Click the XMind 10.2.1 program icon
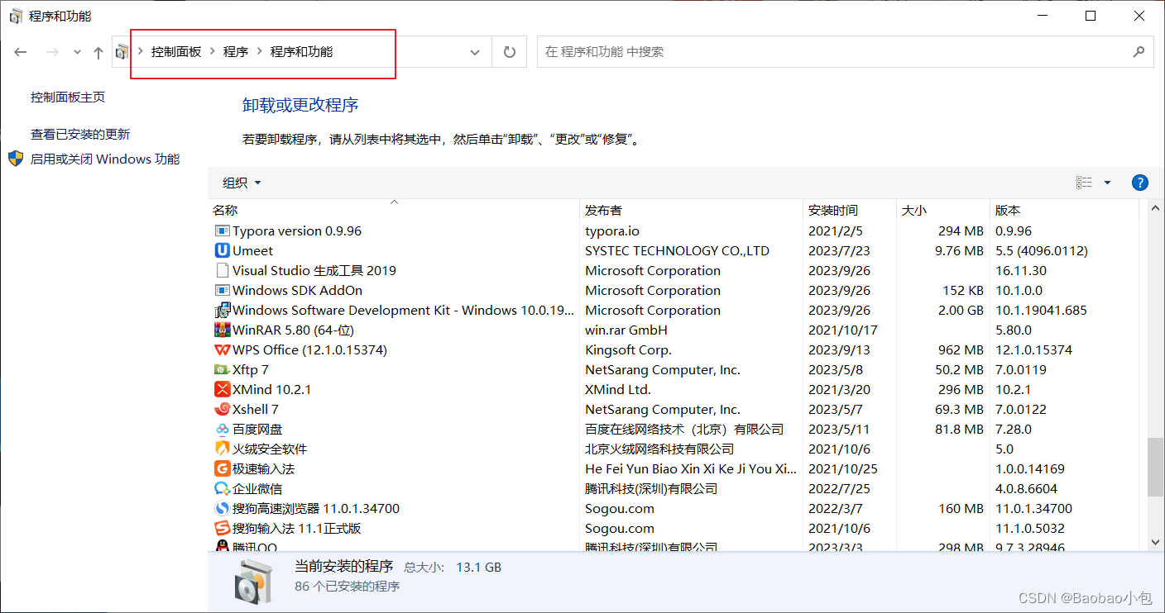 click(x=222, y=390)
